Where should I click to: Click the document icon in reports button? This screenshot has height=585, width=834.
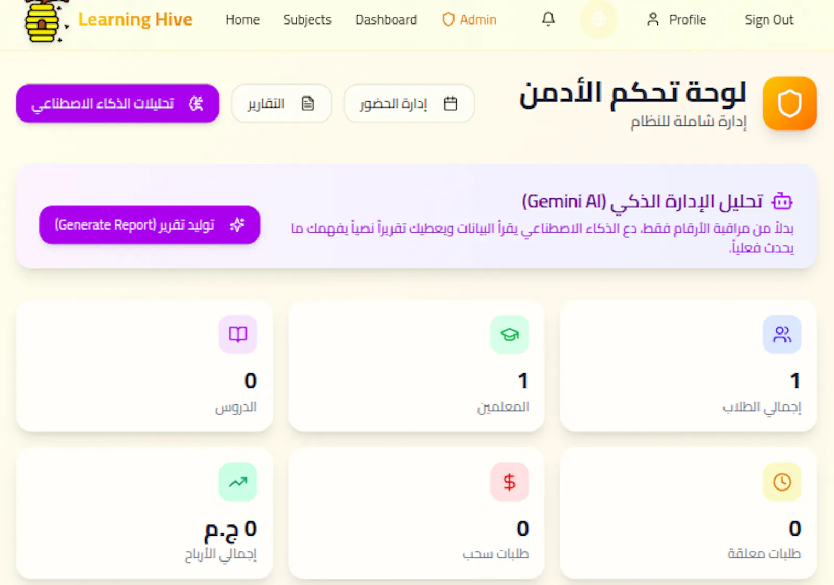(x=308, y=103)
